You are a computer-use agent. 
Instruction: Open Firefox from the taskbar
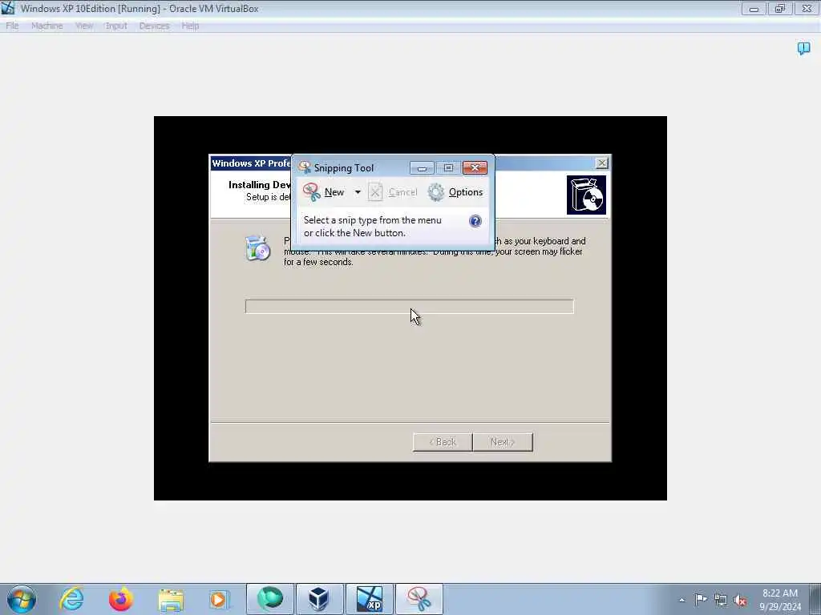coord(121,599)
